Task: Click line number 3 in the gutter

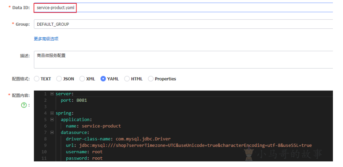Action: pyautogui.click(x=45, y=107)
